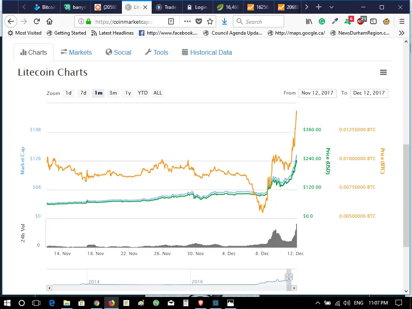The height and width of the screenshot is (309, 412).
Task: Set chart zoom to YTD
Action: [143, 93]
